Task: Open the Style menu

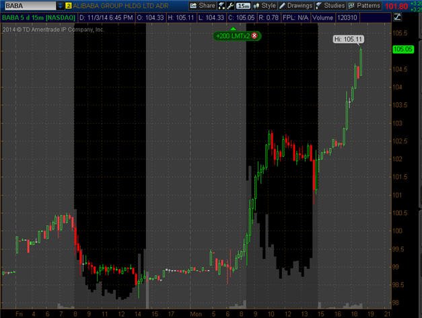Action: [265, 5]
